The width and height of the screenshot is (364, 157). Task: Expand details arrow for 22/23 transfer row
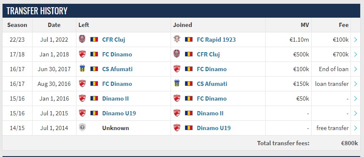click(356, 40)
